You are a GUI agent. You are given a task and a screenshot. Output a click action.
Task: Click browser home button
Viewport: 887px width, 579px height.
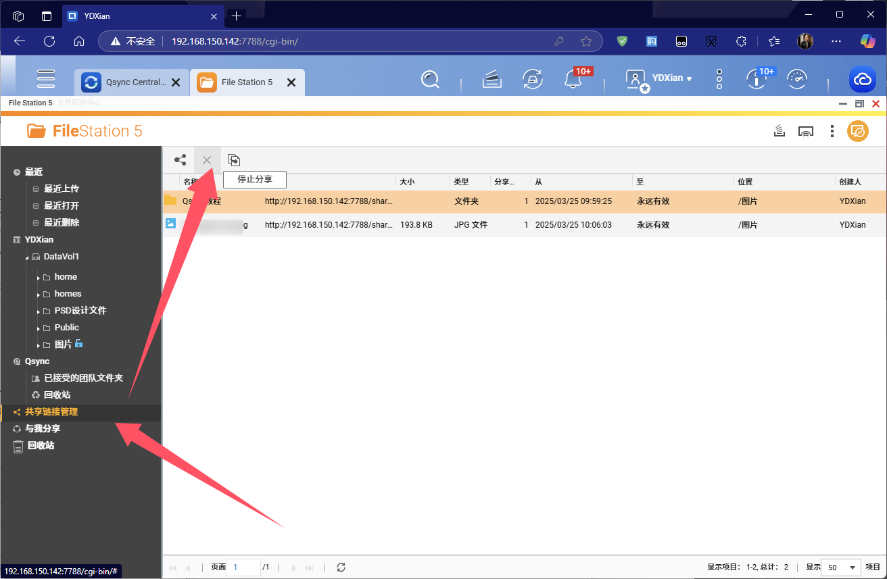tap(79, 41)
